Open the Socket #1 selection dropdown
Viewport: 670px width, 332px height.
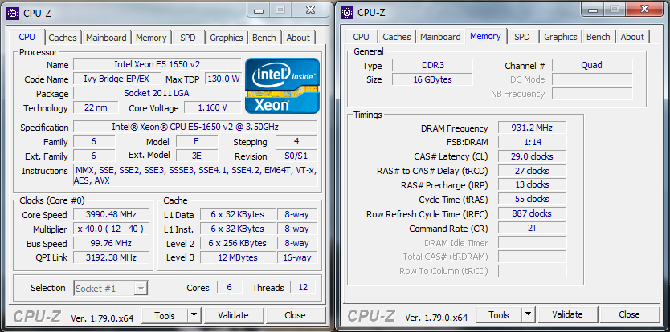[x=111, y=289]
